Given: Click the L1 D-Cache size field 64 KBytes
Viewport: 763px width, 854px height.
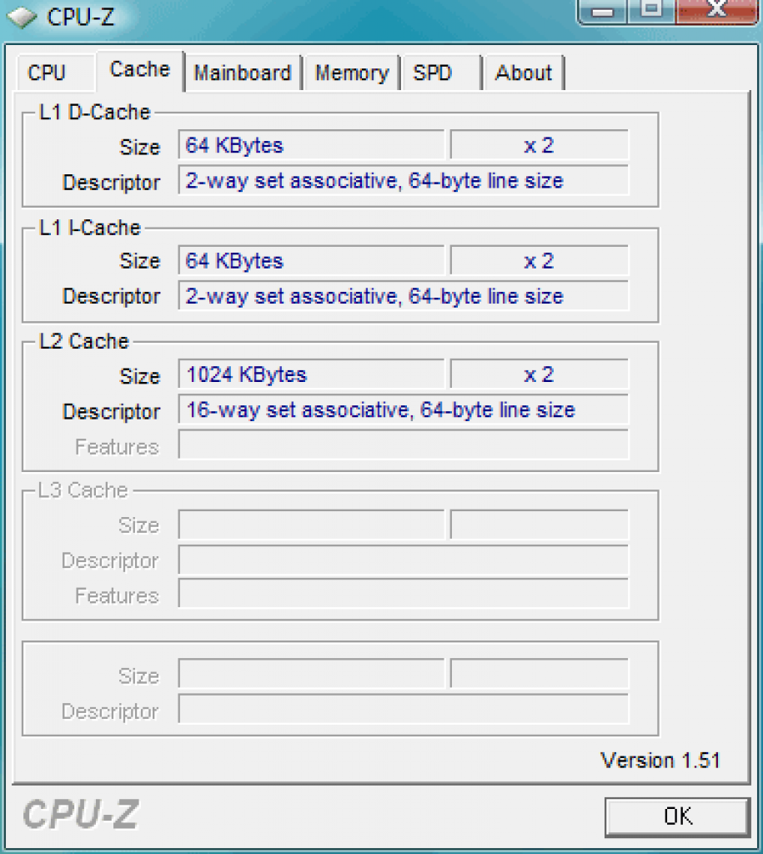Looking at the screenshot, I should click(x=312, y=145).
